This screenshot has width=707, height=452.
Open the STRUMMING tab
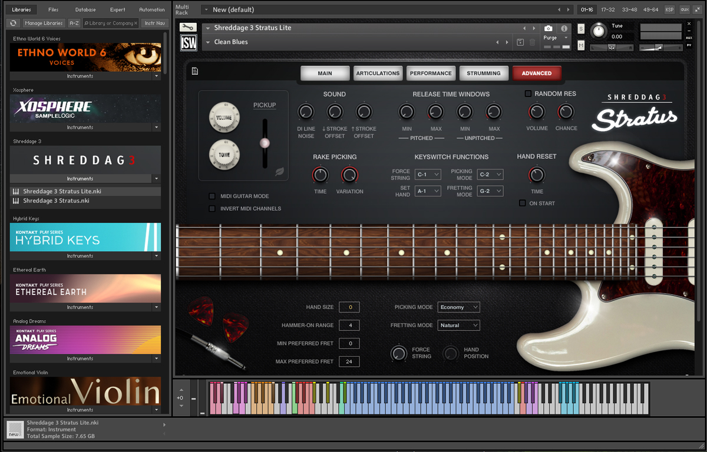[x=484, y=73]
